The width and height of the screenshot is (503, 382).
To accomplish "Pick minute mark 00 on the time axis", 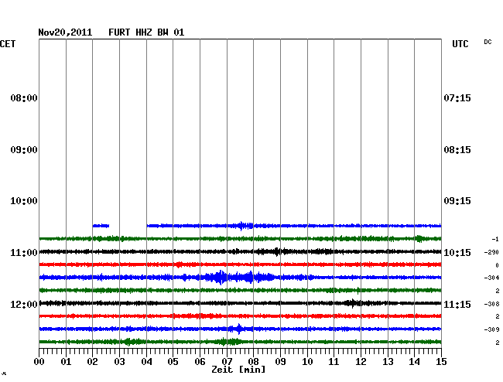I will 39,362.
